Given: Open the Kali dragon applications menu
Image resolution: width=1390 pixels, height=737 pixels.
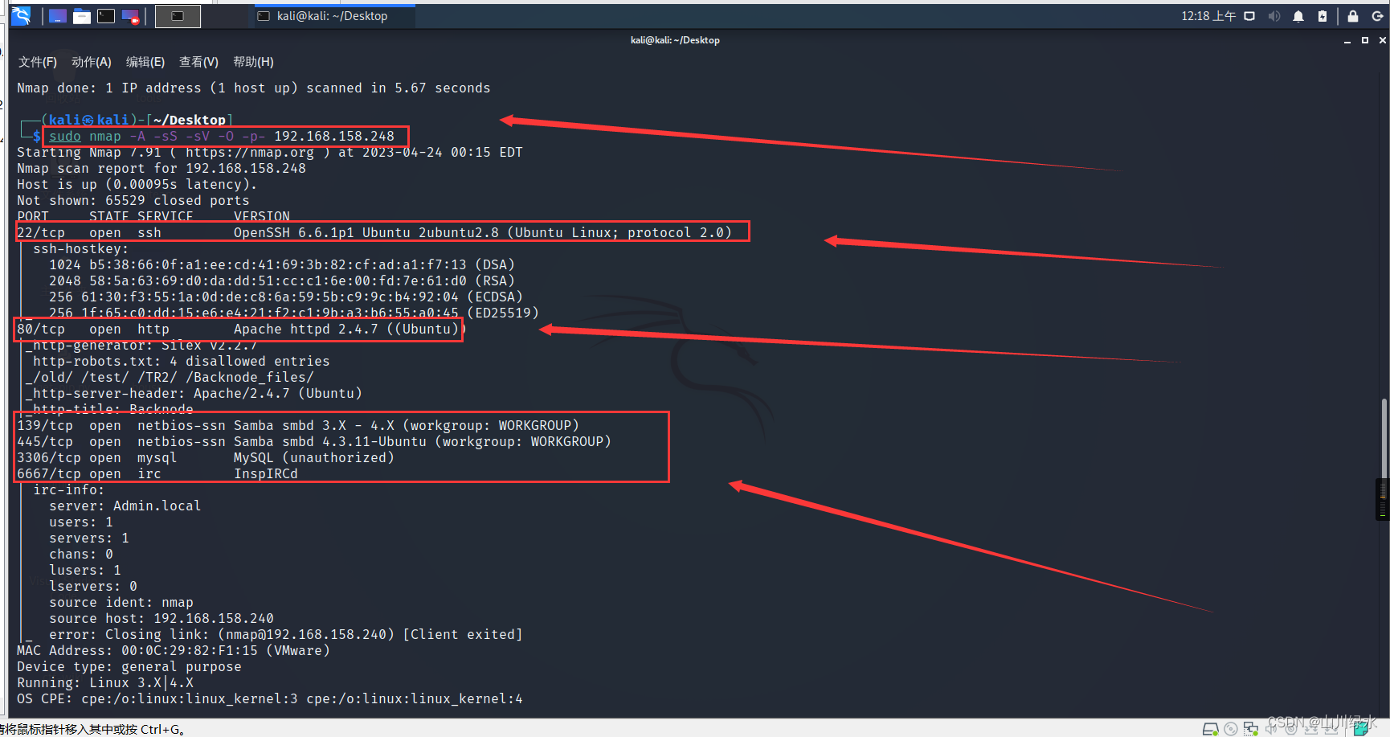Looking at the screenshot, I should click(21, 15).
